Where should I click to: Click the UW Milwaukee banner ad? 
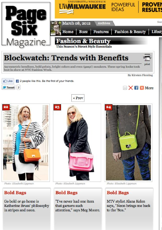(x=108, y=9)
